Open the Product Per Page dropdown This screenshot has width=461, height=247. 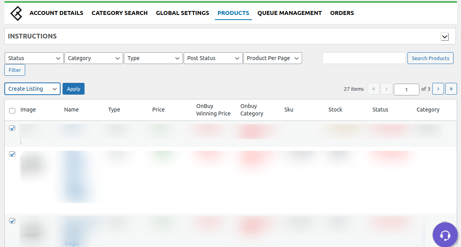(x=272, y=58)
